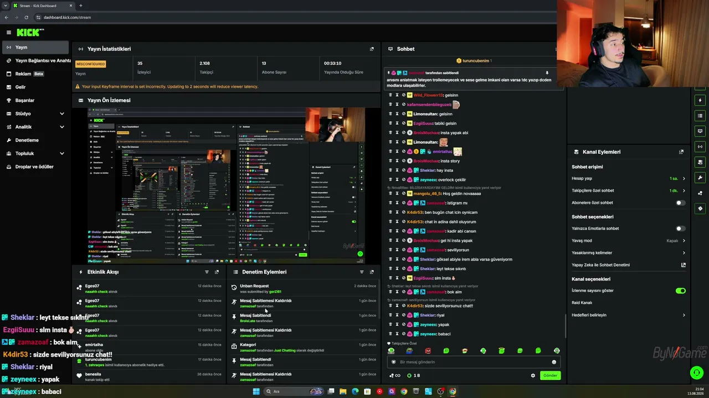This screenshot has height=398, width=709.
Task: Open Denetleme sidebar page
Action: click(x=35, y=140)
